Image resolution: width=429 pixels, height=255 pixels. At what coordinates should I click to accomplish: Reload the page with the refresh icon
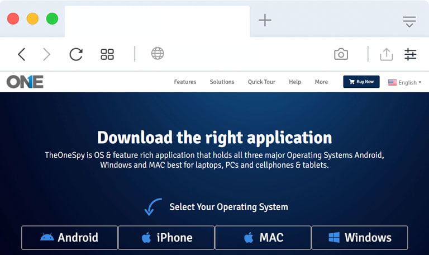[76, 54]
